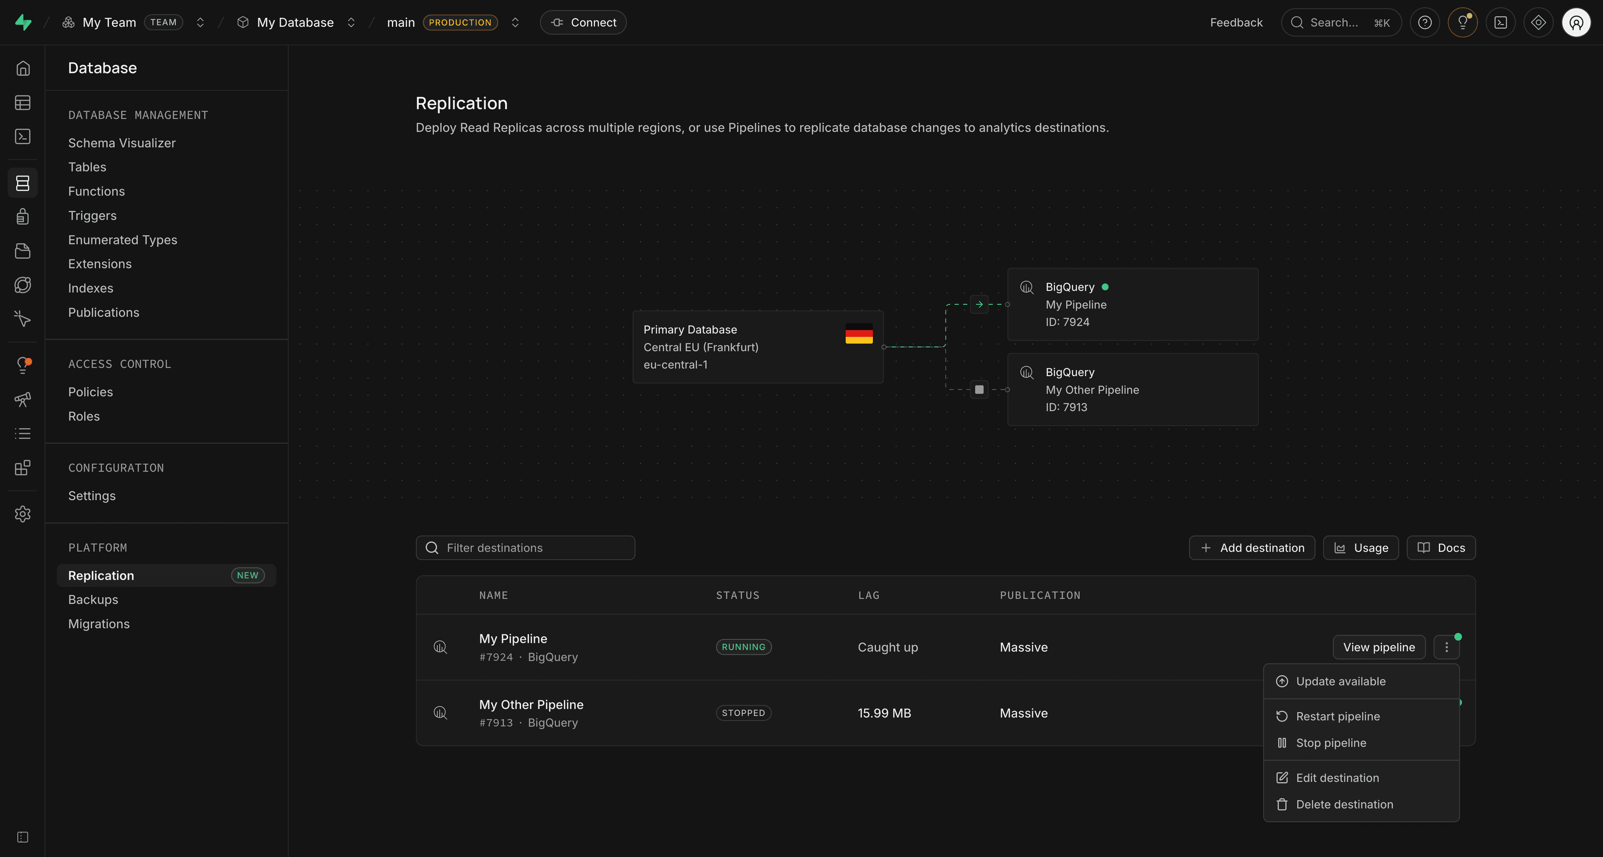Open the inline SQL editor icon in the top bar
1603x857 pixels.
click(1500, 23)
